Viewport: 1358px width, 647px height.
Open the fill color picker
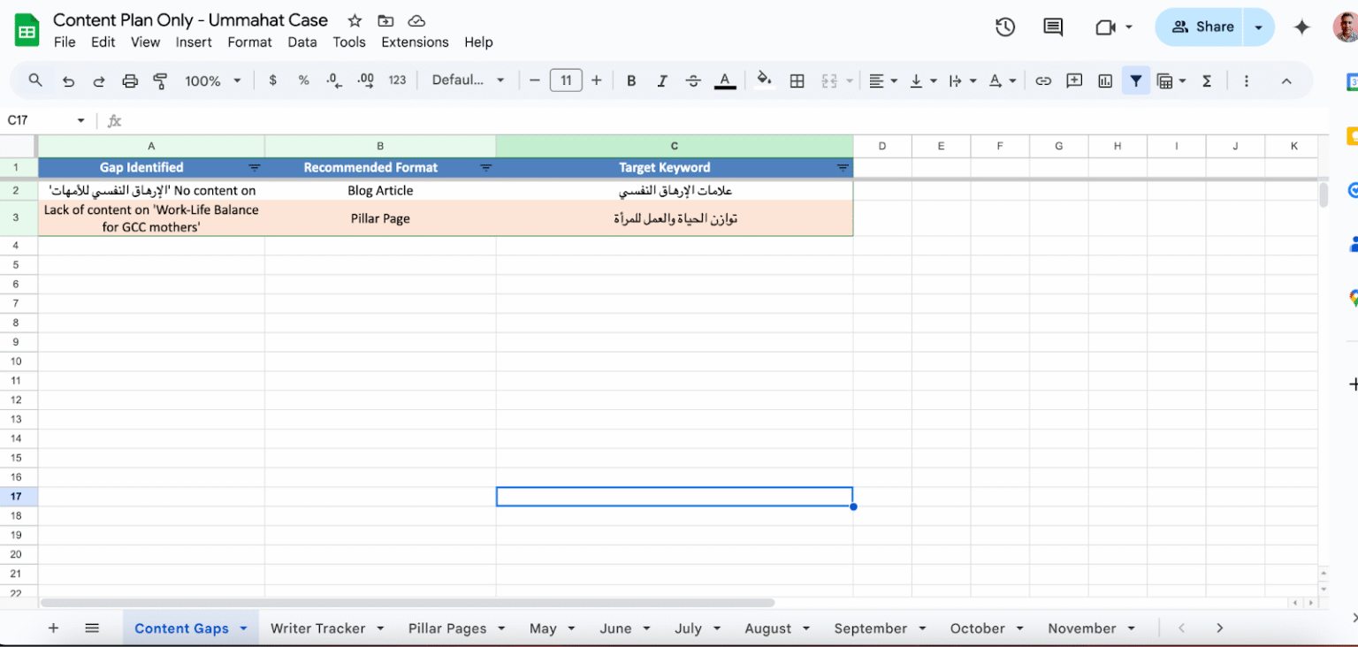(765, 80)
